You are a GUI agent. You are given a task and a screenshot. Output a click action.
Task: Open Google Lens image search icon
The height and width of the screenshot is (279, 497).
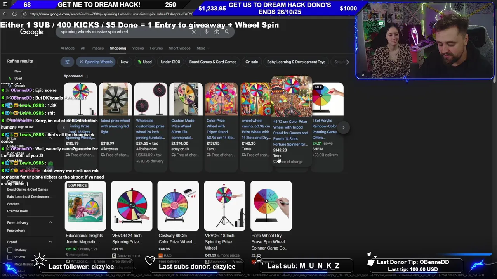pyautogui.click(x=217, y=32)
